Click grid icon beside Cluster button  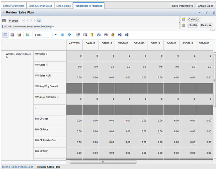pyautogui.click(x=183, y=25)
